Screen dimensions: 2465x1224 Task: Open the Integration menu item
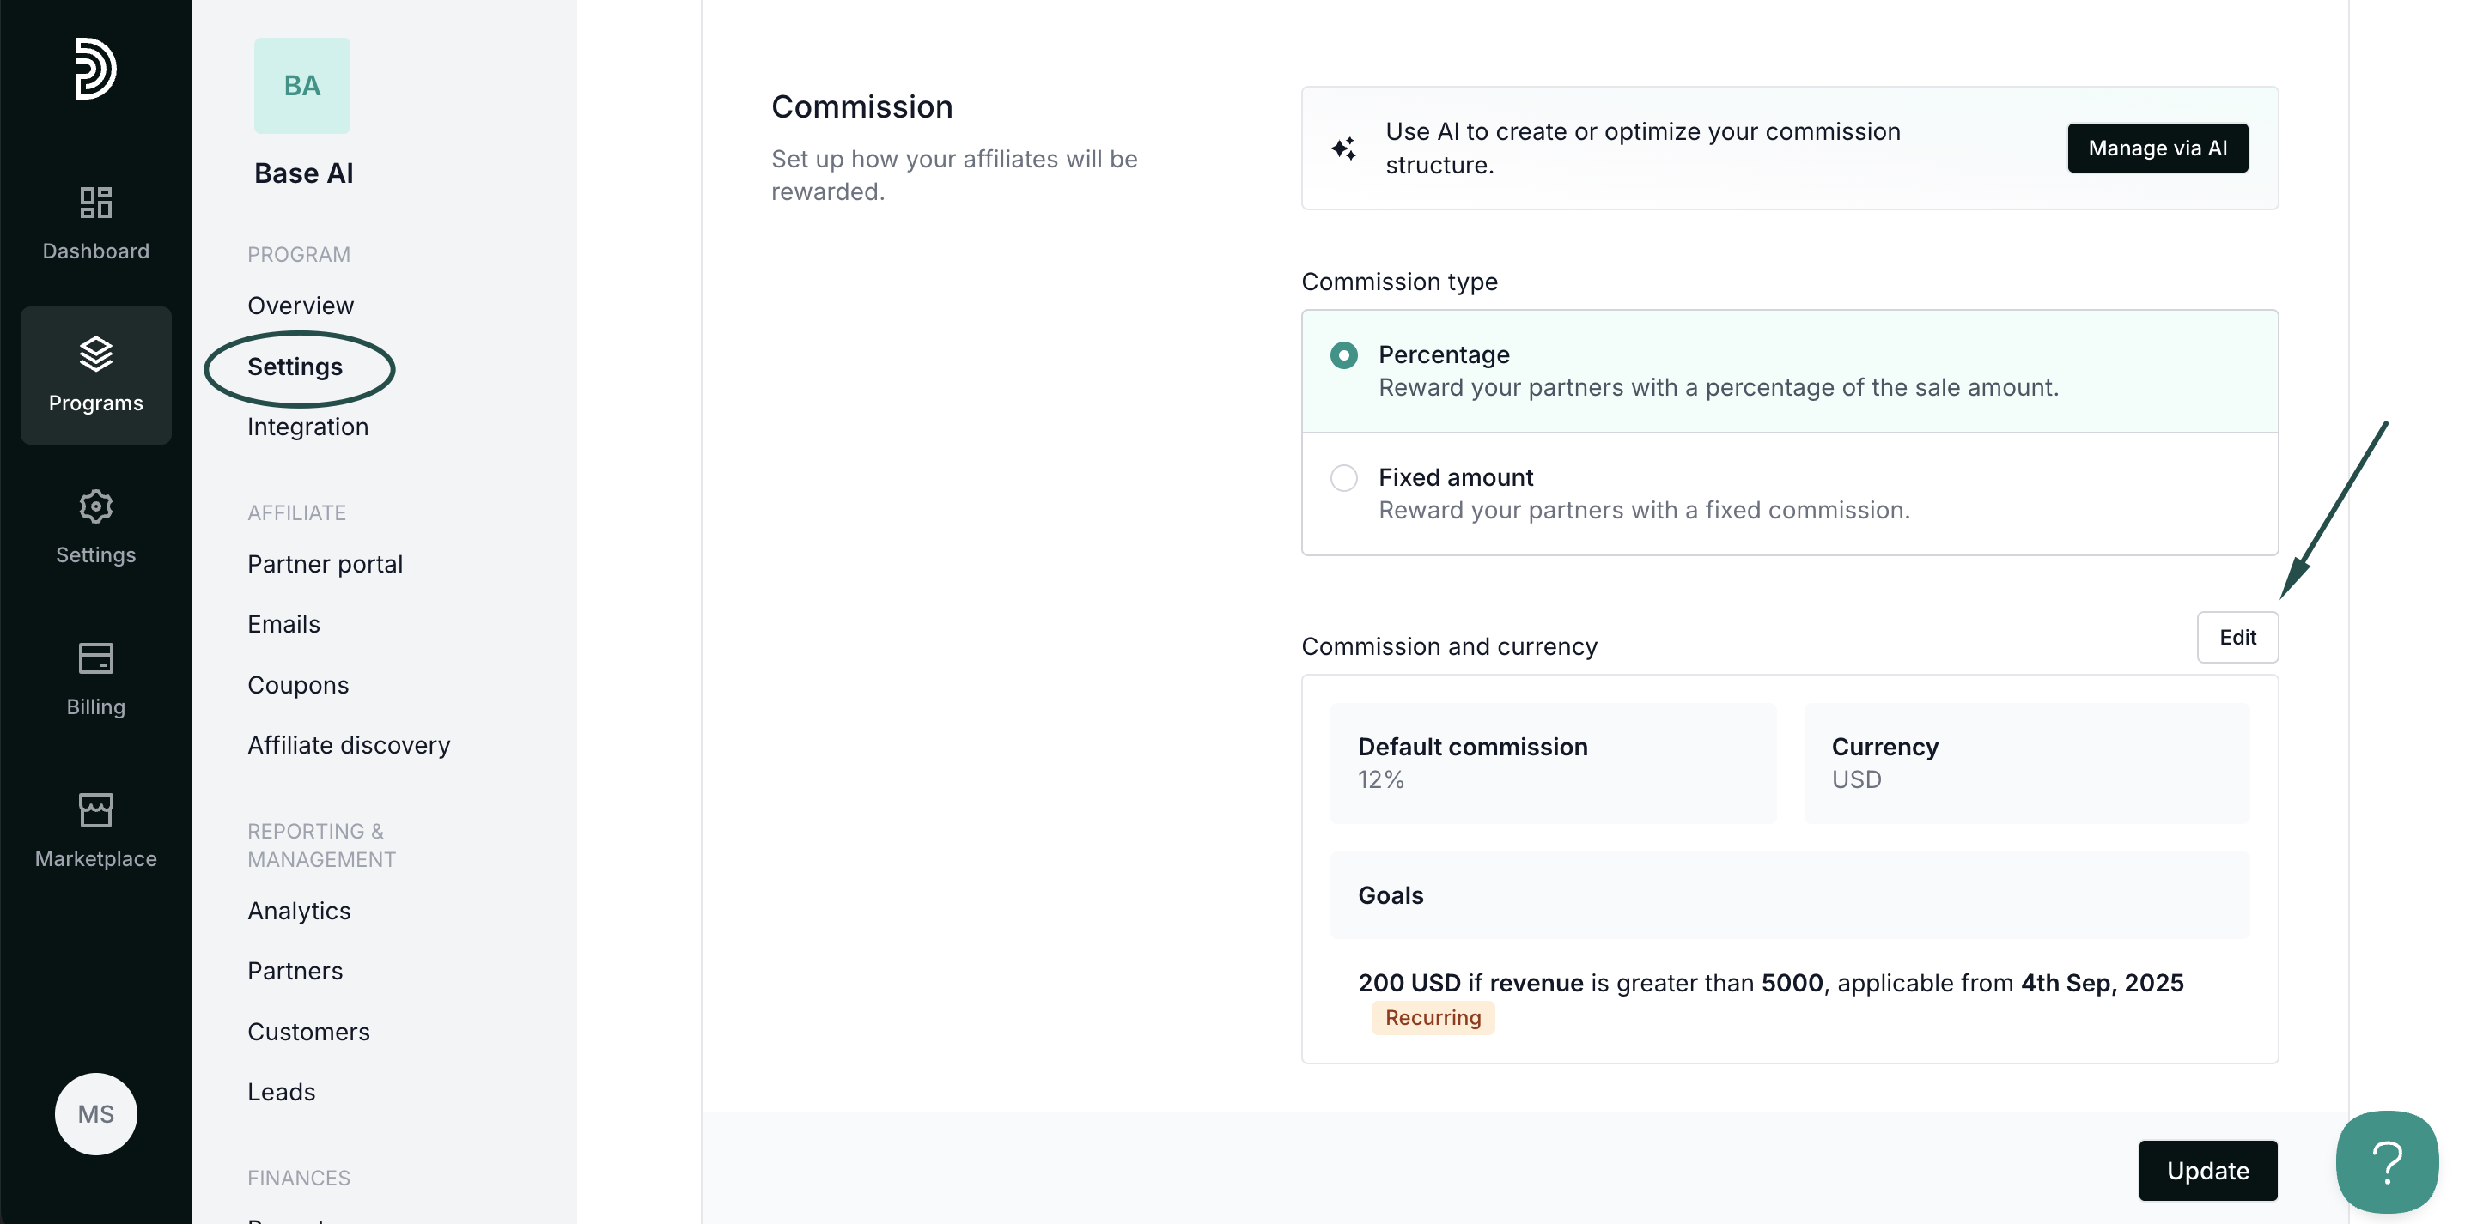coord(308,427)
